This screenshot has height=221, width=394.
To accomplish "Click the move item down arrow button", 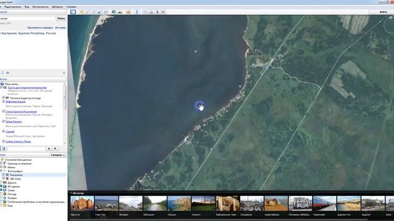I will (x=55, y=149).
